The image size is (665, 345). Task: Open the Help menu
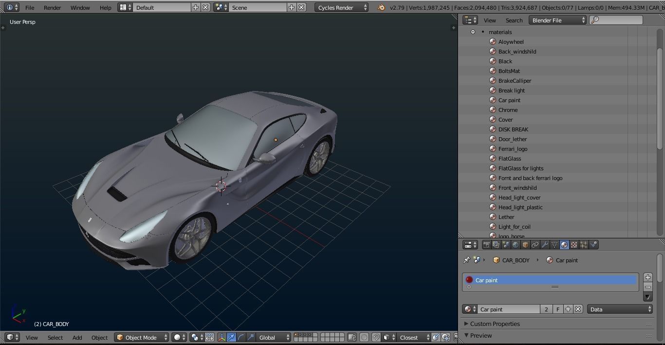[105, 7]
